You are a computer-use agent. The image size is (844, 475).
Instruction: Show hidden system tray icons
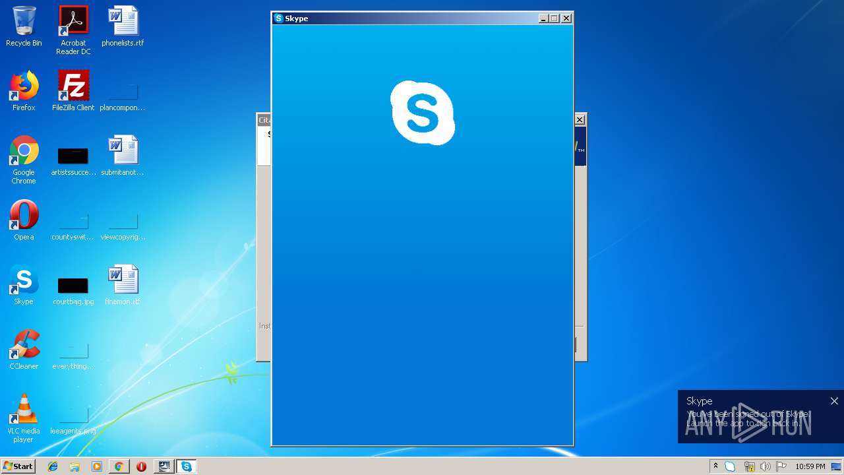[715, 466]
